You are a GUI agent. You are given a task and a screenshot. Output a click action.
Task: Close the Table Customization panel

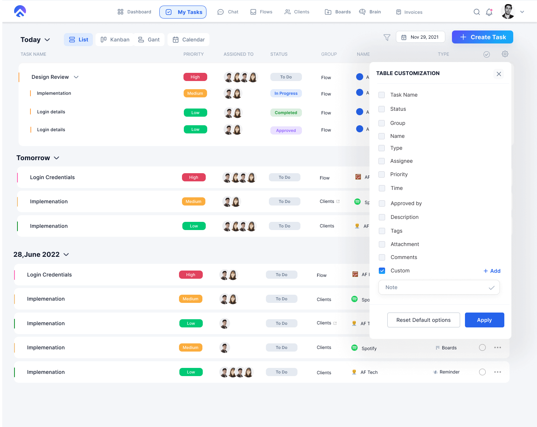coord(499,74)
